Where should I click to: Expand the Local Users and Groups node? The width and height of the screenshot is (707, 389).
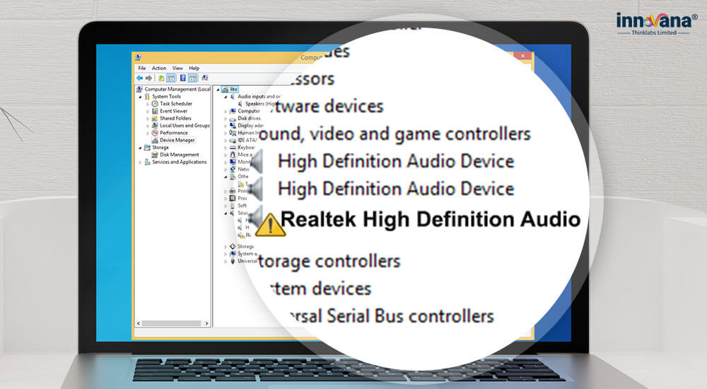click(x=148, y=125)
